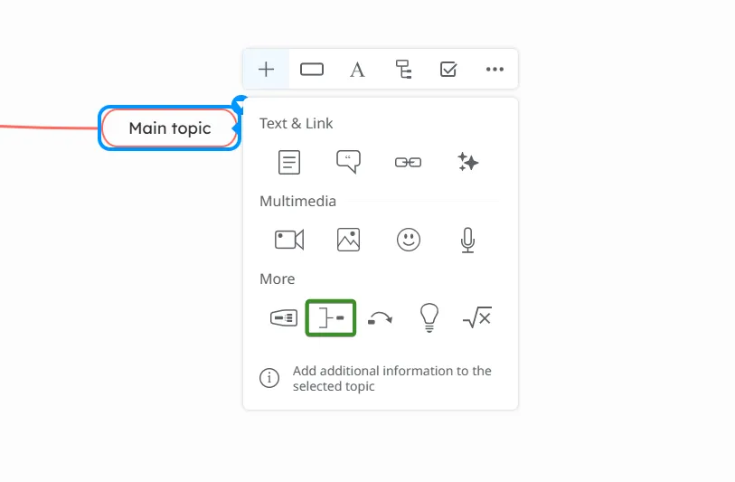Insert an equation with the square root icon
This screenshot has height=482, width=735.
[x=477, y=317]
